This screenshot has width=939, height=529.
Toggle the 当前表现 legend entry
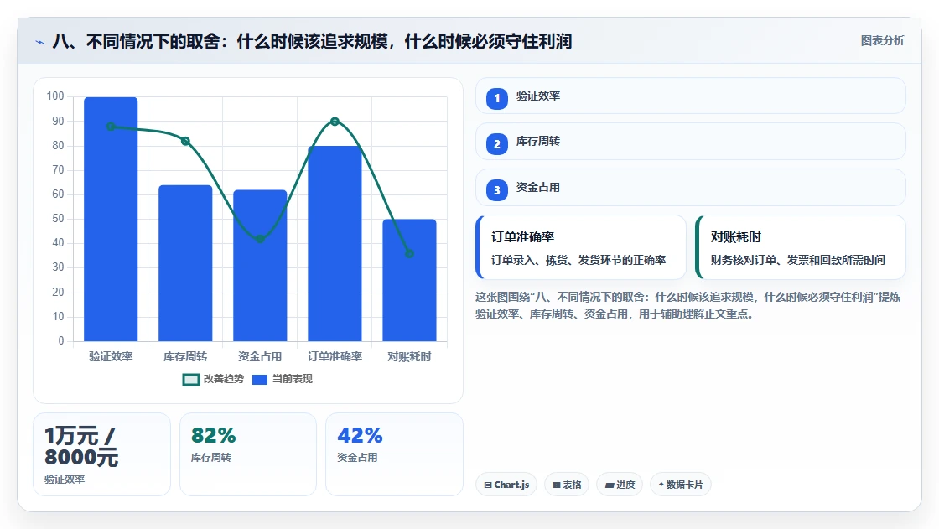283,379
